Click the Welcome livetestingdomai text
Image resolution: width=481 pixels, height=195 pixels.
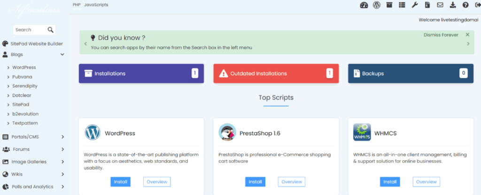[x=449, y=20]
